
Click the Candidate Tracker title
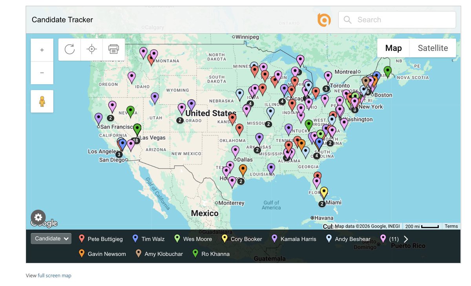[x=62, y=20]
